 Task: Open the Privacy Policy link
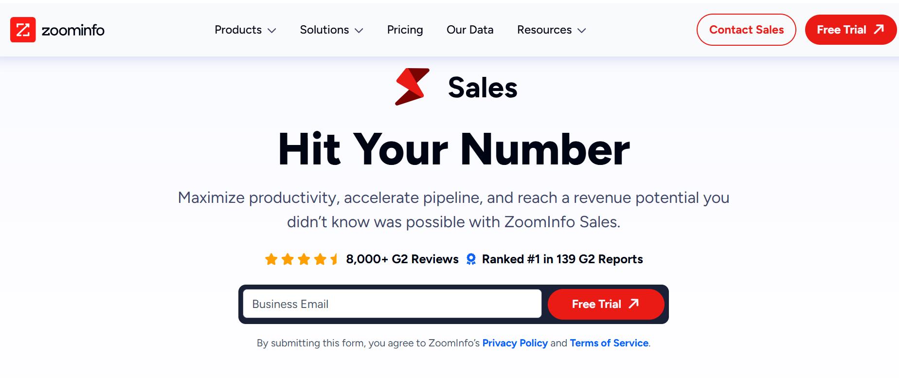(x=515, y=343)
